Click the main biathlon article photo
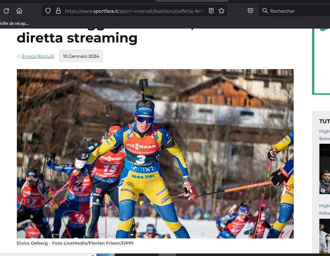This screenshot has height=256, width=330. pyautogui.click(x=155, y=153)
